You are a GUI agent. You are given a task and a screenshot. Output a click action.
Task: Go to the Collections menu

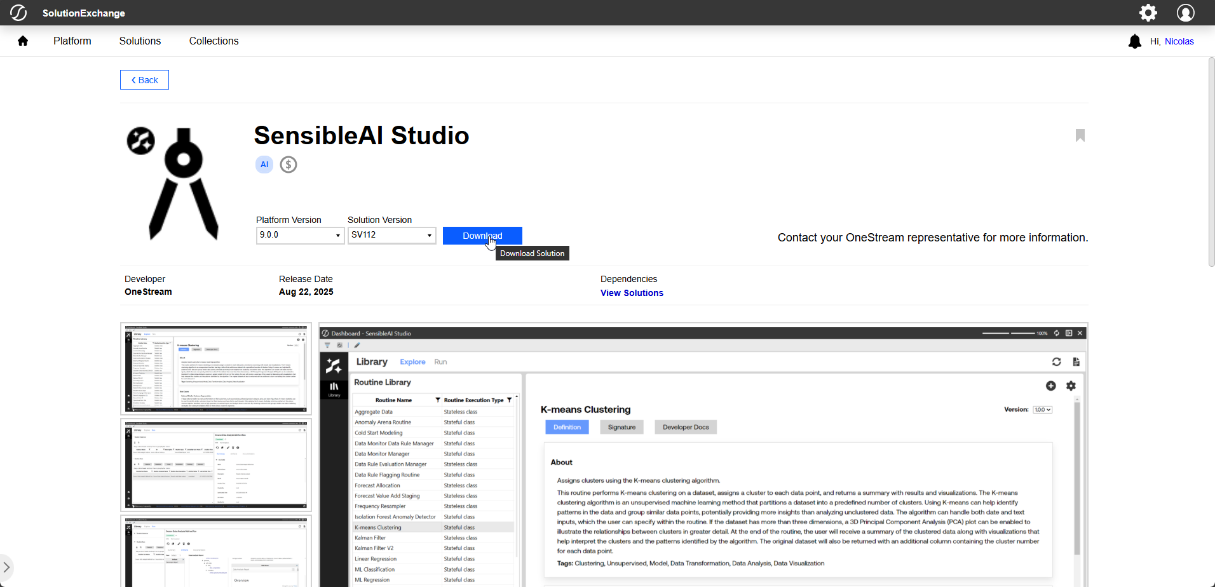coord(214,41)
